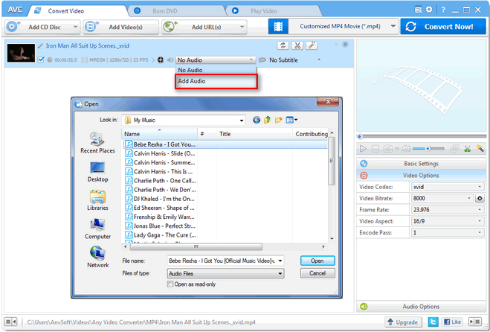Click the Iron Man video thumbnail

[x=21, y=53]
